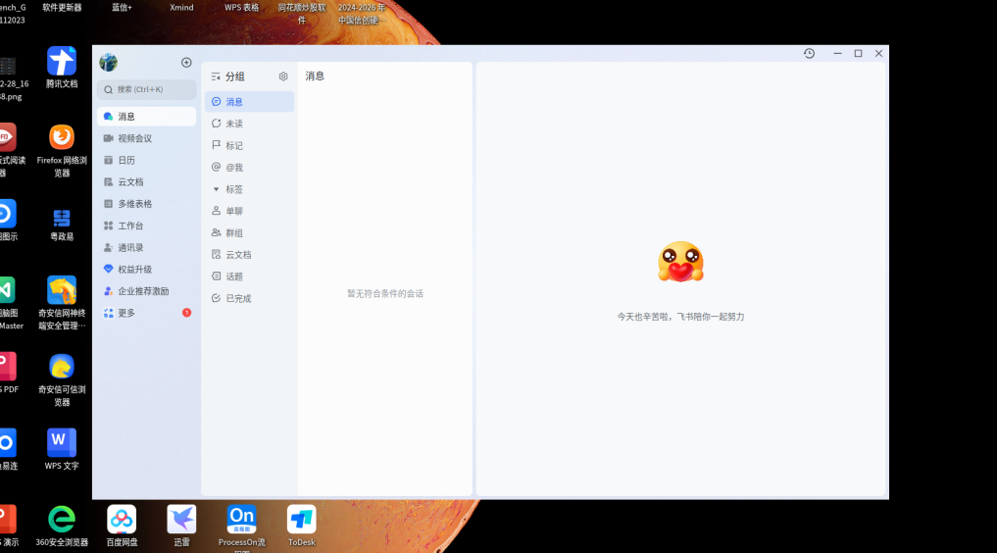Collapse the 分组 panel using its header icon
This screenshot has width=997, height=553.
(x=216, y=76)
